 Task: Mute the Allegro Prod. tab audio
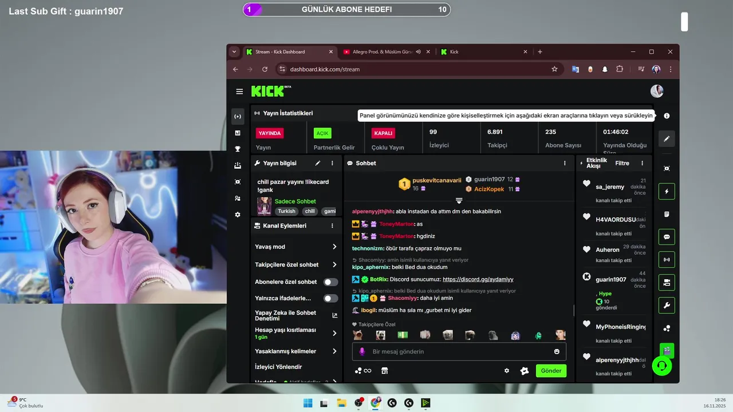(x=419, y=51)
